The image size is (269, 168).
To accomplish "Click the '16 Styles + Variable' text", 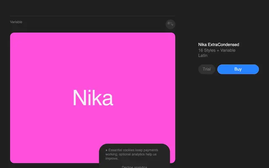I will click(217, 50).
